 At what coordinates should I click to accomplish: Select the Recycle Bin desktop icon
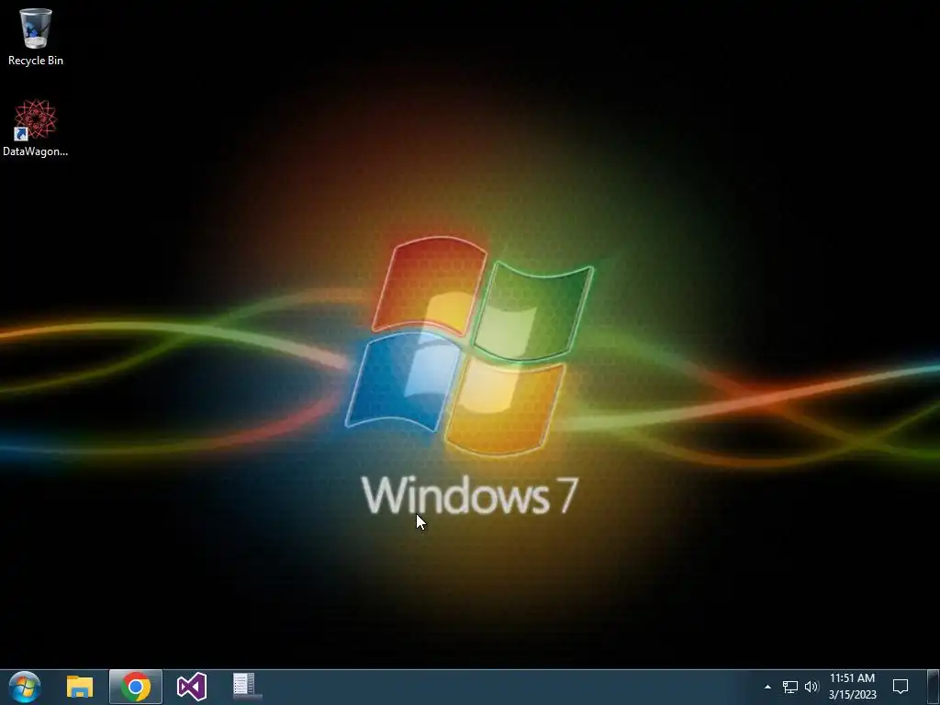pyautogui.click(x=36, y=37)
